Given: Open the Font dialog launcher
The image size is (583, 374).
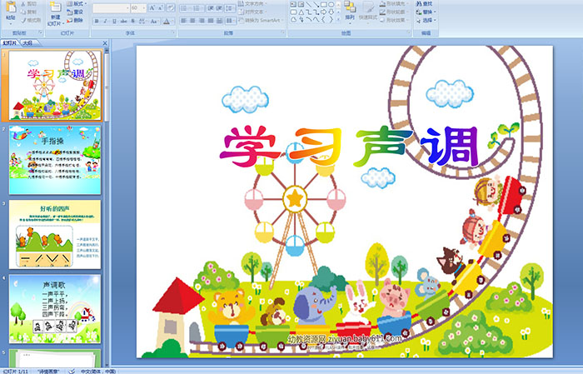Looking at the screenshot, I should click(173, 32).
